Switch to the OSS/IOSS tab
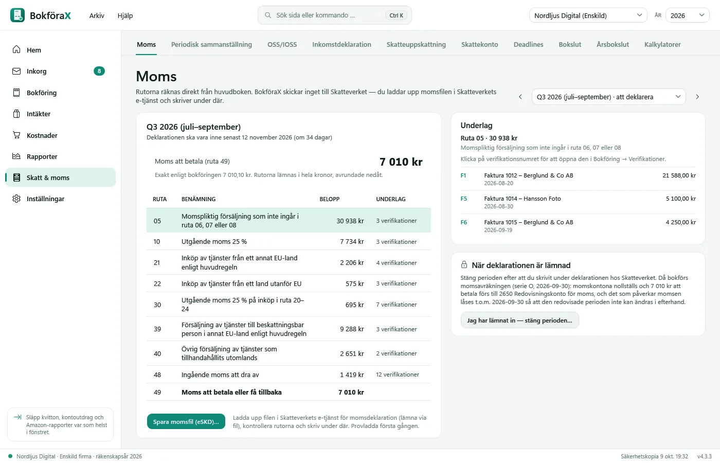This screenshot has width=720, height=463. tap(282, 45)
